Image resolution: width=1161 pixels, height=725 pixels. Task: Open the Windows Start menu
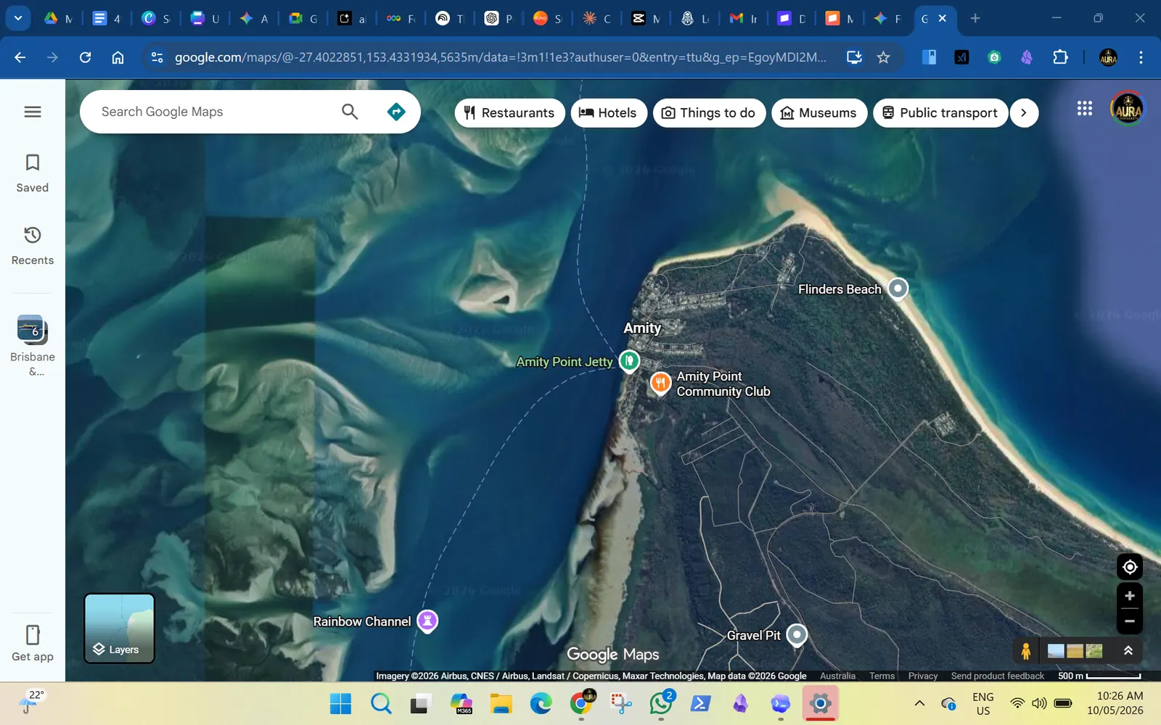340,703
